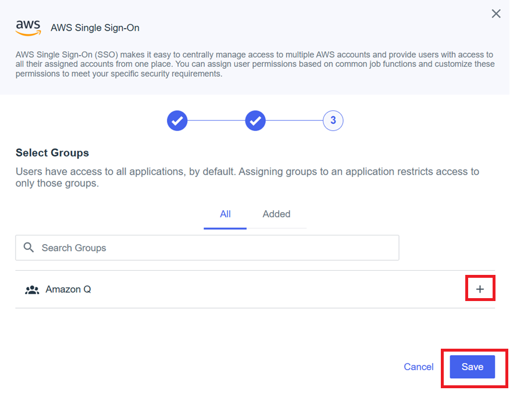Select step 3 in the wizard progress bar

tap(333, 120)
